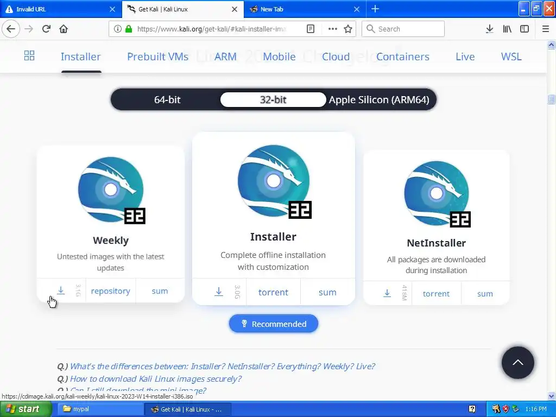
Task: Open a new browser tab with plus
Action: point(375,9)
